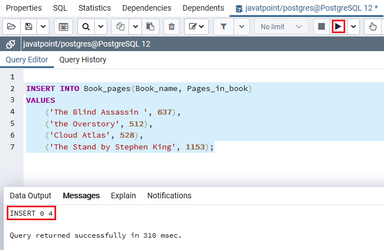Screen dimensions: 384x250
Task: Open the Dependents tab
Action: click(x=203, y=8)
